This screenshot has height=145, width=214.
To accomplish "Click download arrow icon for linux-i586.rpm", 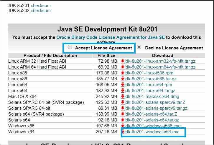I will tap(123, 73).
